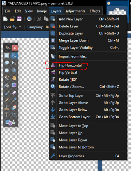Close the Tools floating window
The image size is (131, 171).
15,48
